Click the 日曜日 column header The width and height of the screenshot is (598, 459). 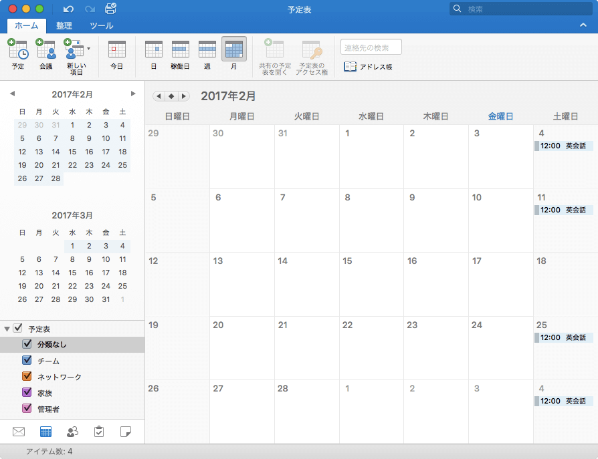177,116
